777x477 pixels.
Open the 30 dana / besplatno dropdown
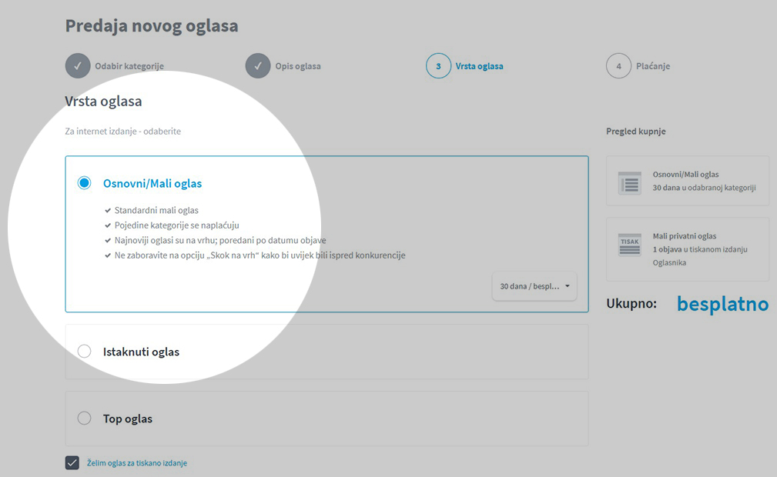534,286
